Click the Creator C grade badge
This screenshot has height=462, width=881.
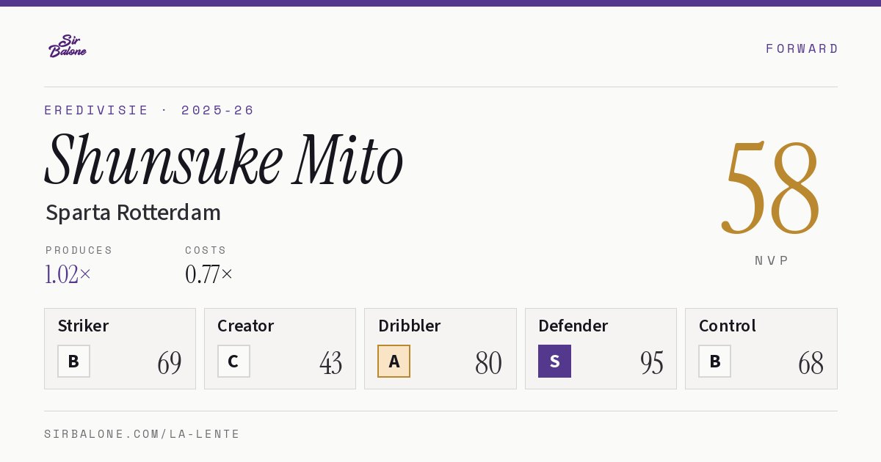click(x=233, y=361)
